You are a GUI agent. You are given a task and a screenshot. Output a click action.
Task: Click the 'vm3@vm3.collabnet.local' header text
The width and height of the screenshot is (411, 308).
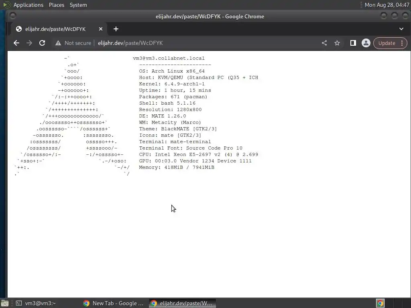point(169,58)
